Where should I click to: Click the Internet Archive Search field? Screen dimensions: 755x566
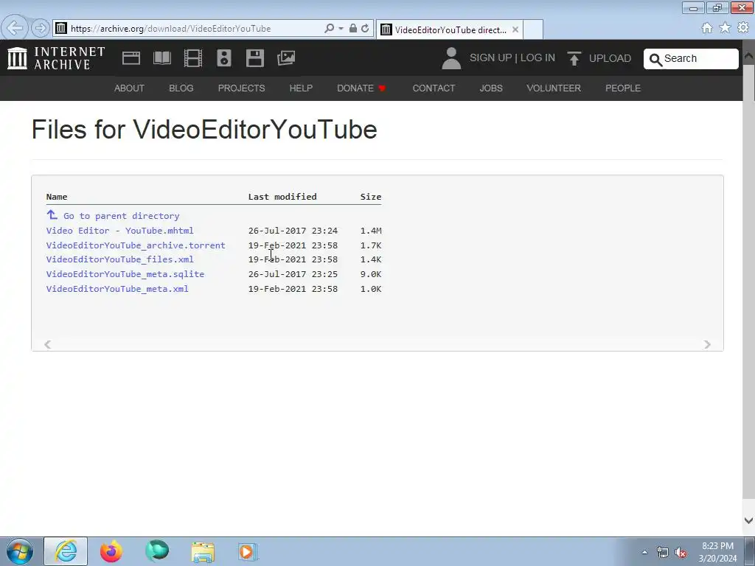(x=691, y=59)
